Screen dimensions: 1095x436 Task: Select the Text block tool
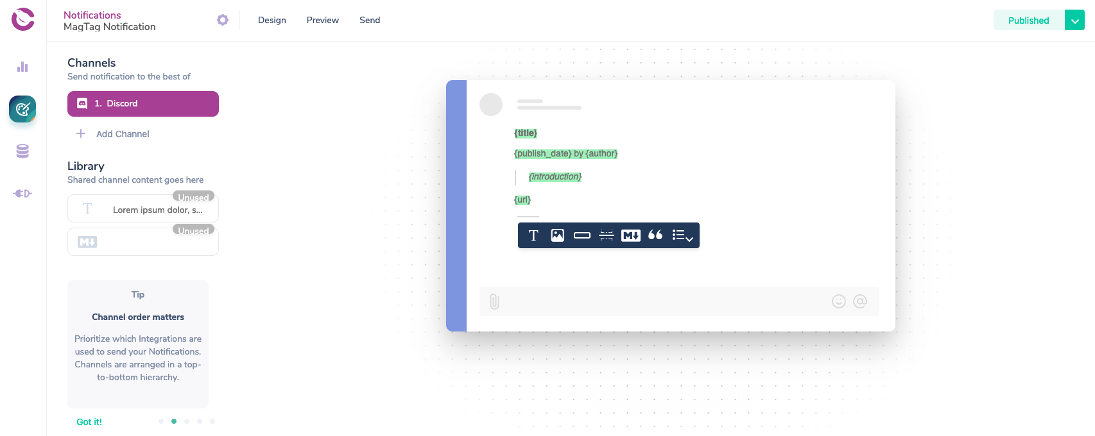[533, 235]
